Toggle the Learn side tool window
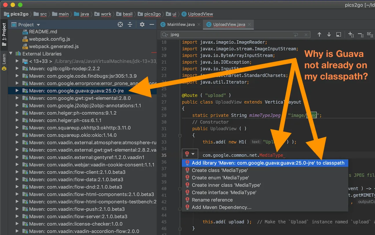 pos(4,59)
